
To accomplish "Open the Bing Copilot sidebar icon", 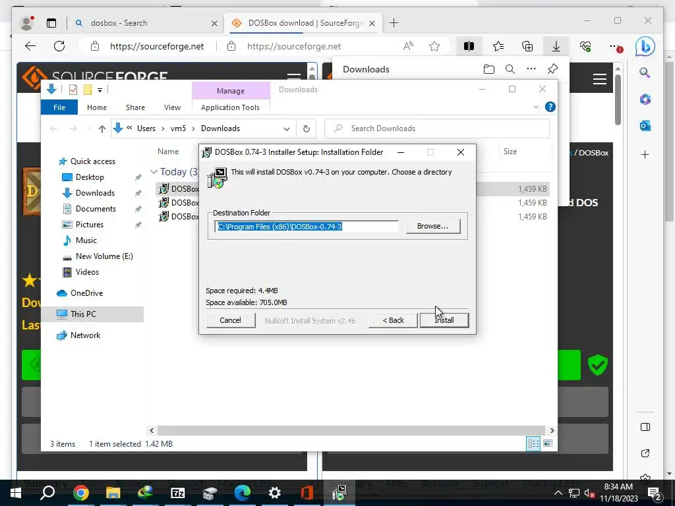I will coord(645,46).
